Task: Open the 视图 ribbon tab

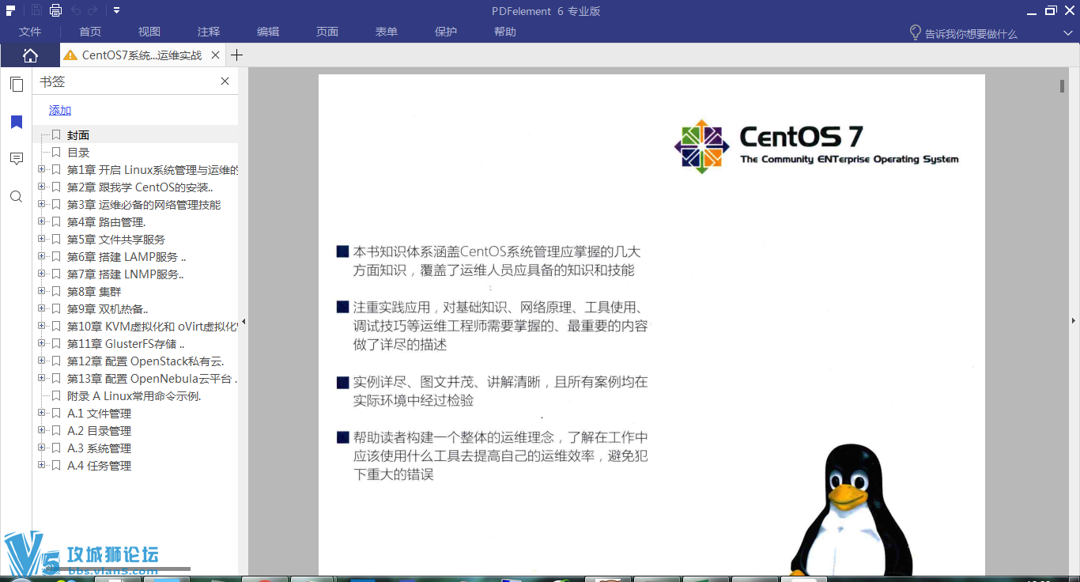Action: pyautogui.click(x=149, y=32)
